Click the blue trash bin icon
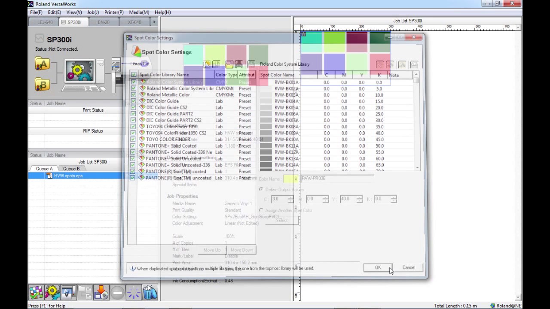 click(x=150, y=292)
